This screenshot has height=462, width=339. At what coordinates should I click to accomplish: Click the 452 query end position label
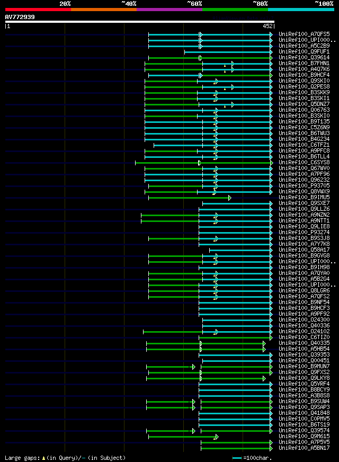pyautogui.click(x=267, y=26)
